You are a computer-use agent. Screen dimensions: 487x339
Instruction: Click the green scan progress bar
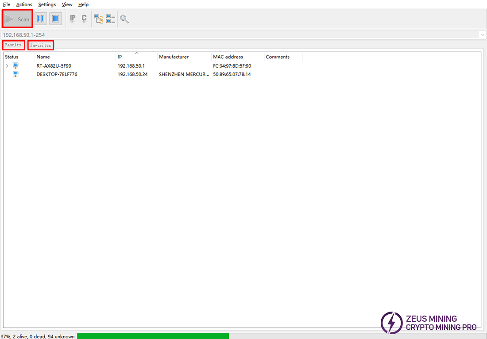(153, 336)
